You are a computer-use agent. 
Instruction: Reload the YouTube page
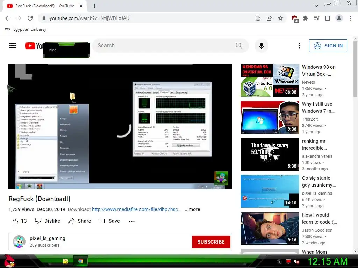tap(30, 18)
